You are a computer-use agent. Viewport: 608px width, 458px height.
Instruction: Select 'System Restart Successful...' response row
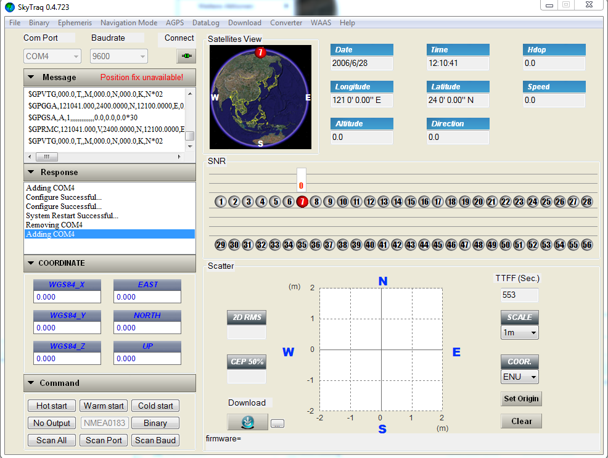pyautogui.click(x=109, y=215)
